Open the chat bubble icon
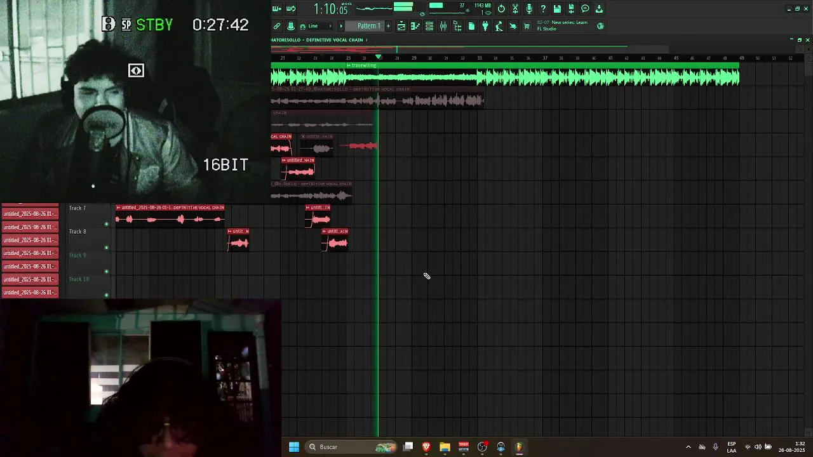The height and width of the screenshot is (457, 813). (x=585, y=9)
